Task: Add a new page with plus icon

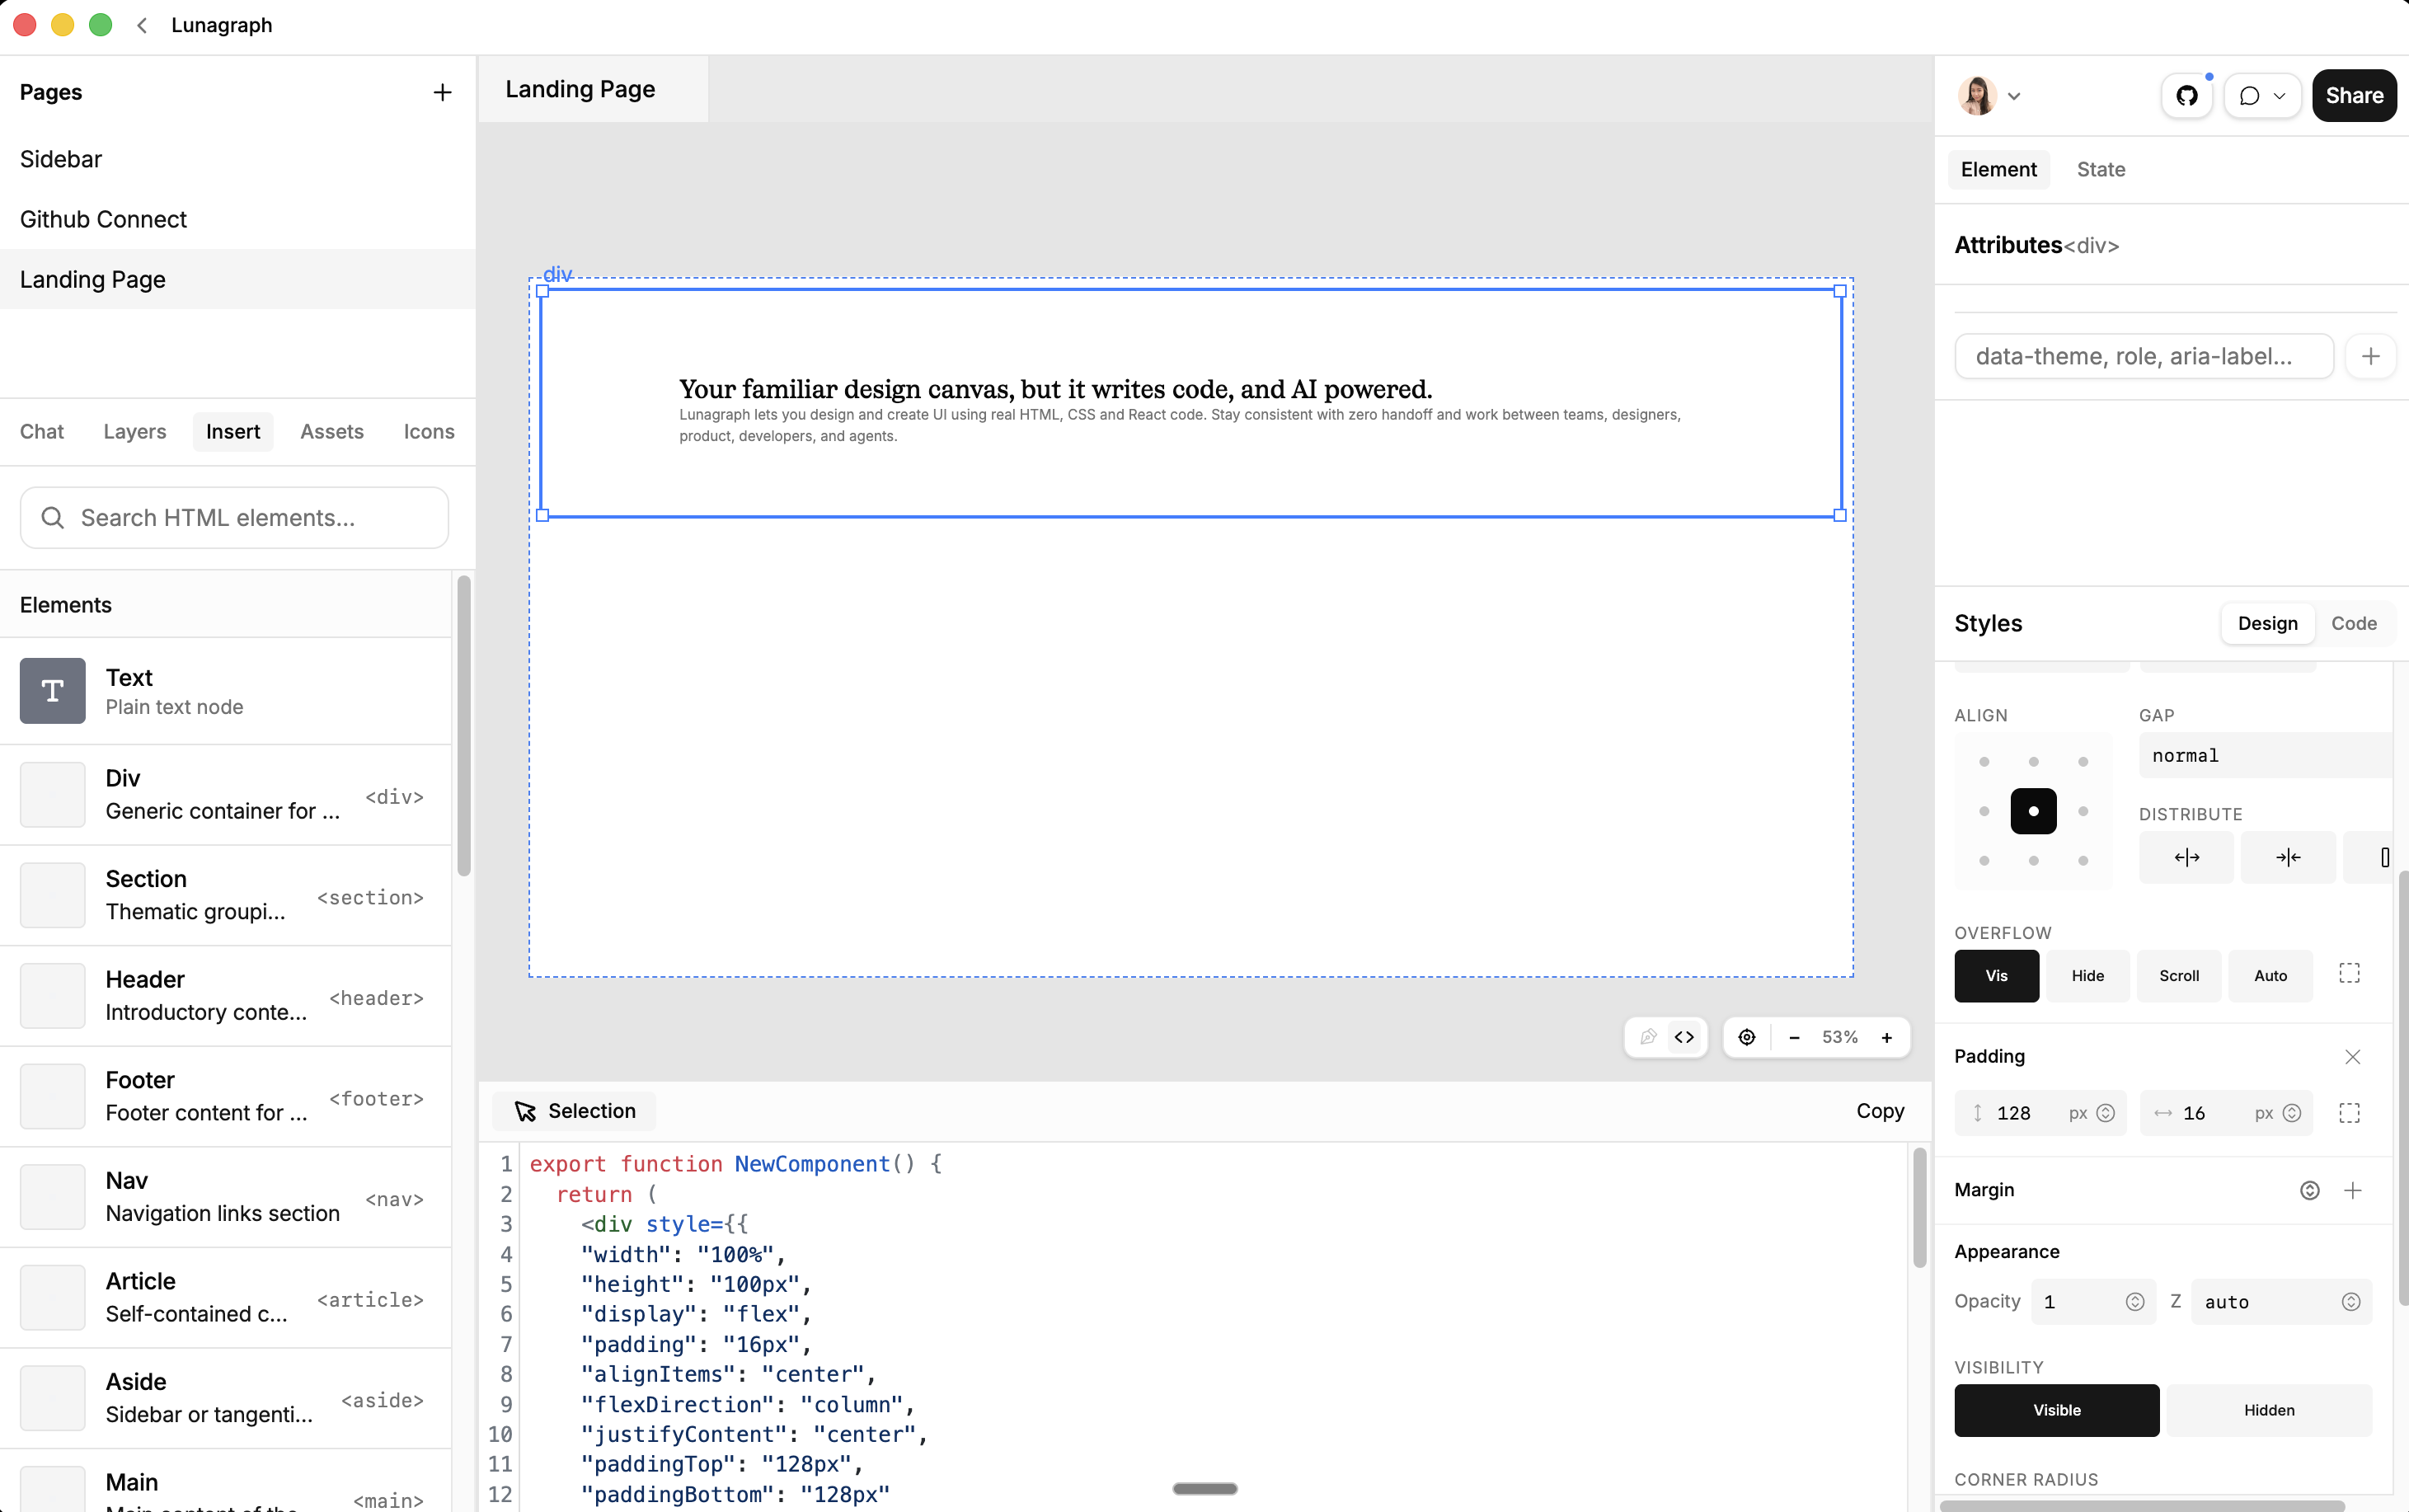Action: click(x=442, y=93)
